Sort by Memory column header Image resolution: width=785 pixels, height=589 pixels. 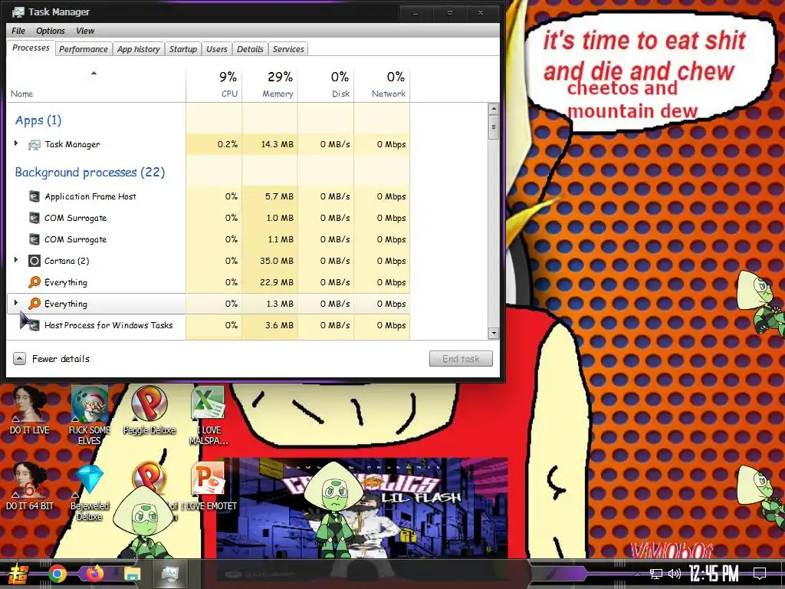tap(270, 84)
